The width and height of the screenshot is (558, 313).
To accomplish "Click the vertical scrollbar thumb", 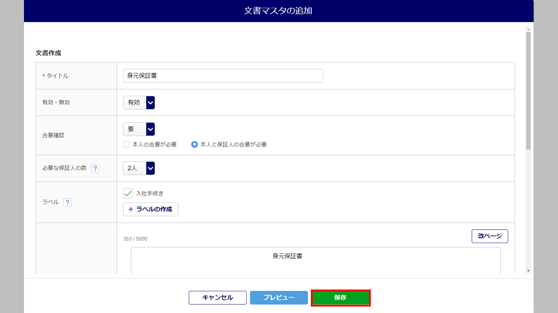I will click(x=528, y=91).
